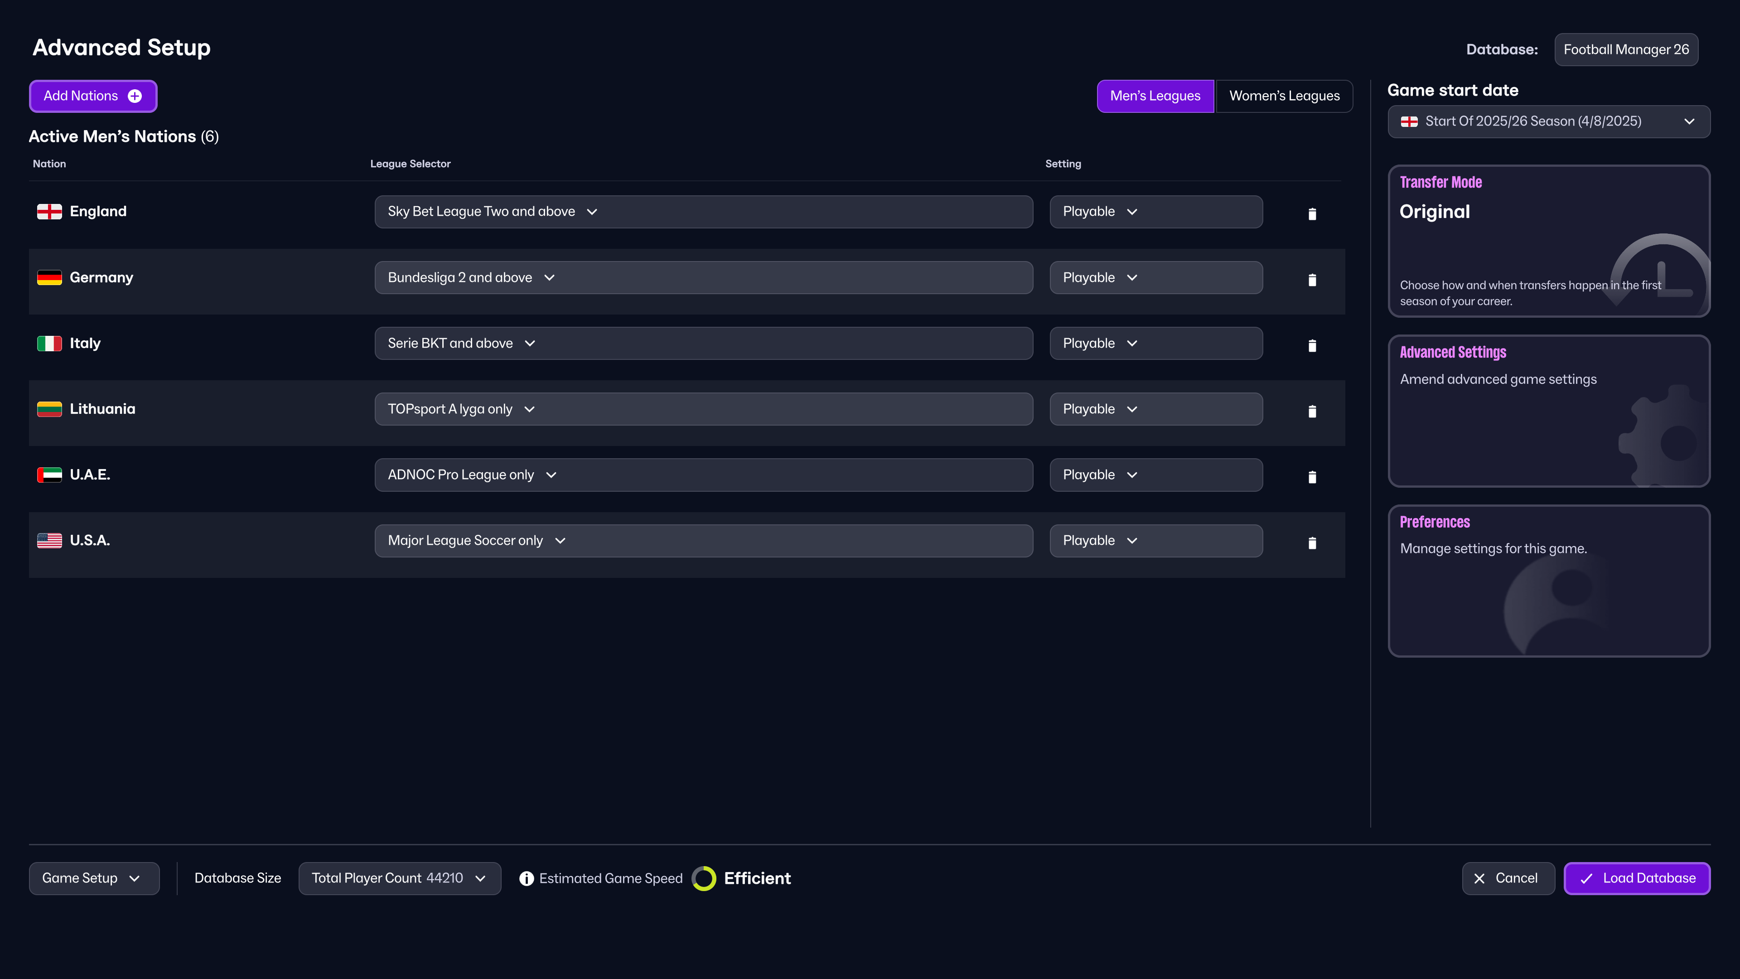Expand the Major League Soccer only selector

703,541
